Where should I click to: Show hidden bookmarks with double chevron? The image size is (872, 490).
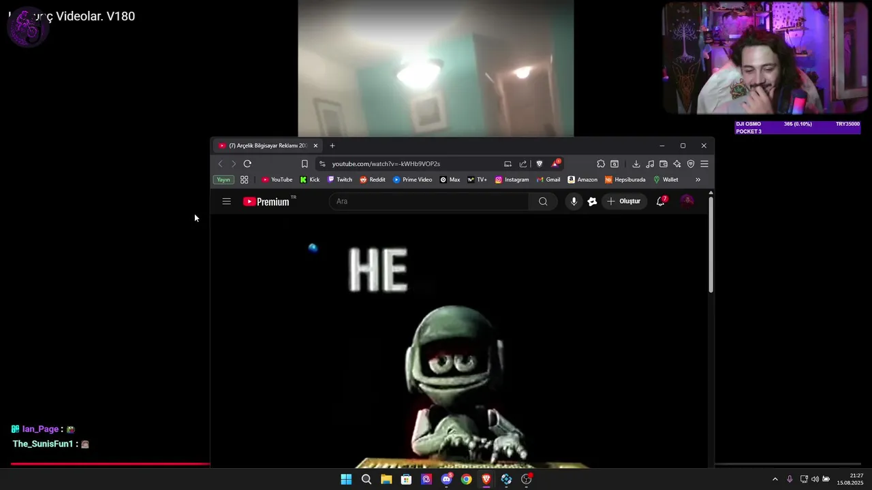698,180
